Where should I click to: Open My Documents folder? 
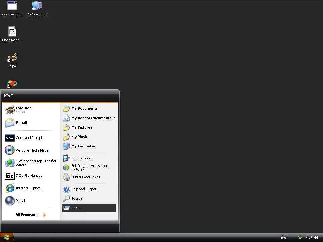[x=89, y=108]
